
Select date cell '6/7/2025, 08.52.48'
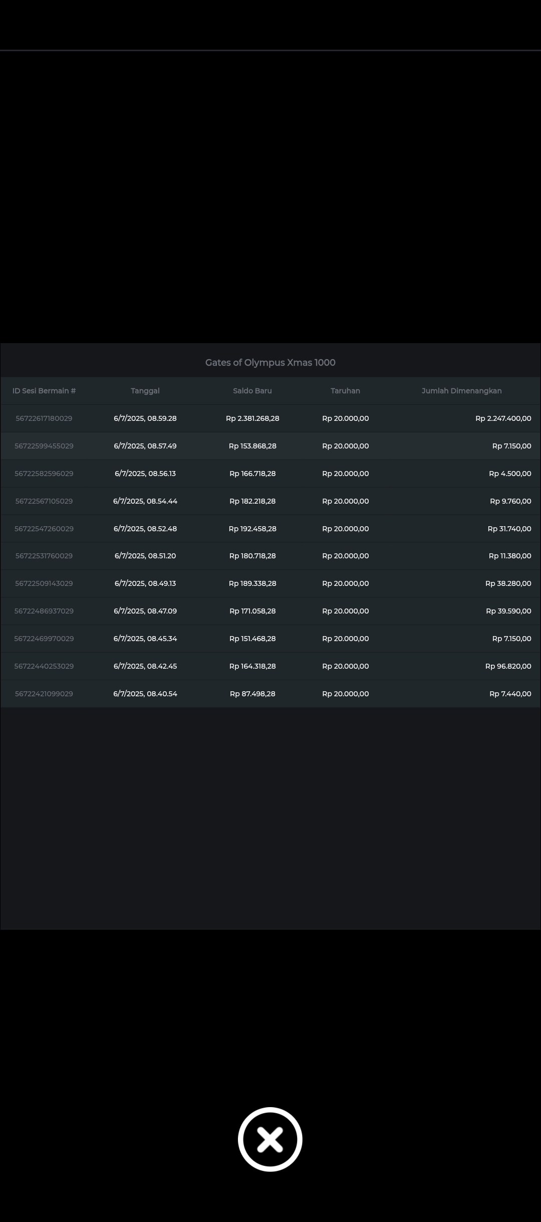[x=145, y=529]
